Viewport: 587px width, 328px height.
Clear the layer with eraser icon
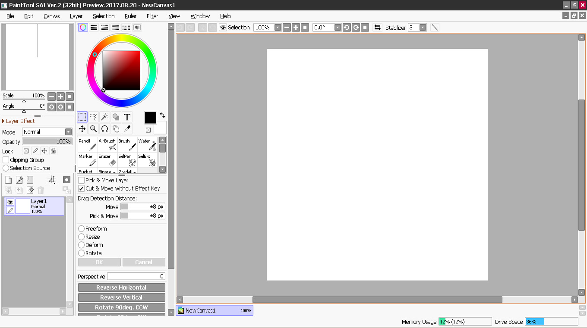tap(30, 190)
